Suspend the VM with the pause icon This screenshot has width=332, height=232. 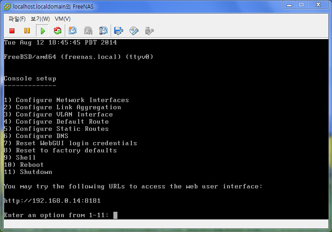[x=27, y=31]
